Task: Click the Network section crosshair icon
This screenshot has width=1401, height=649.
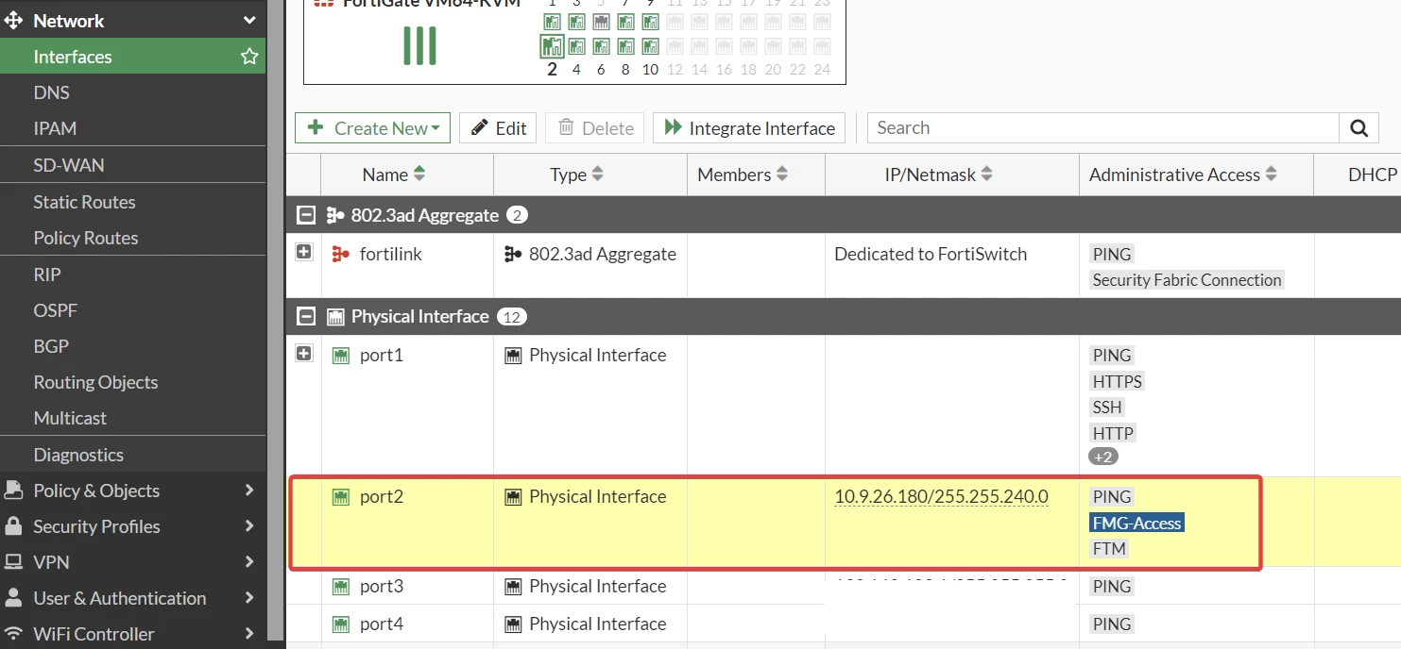Action: 13,20
